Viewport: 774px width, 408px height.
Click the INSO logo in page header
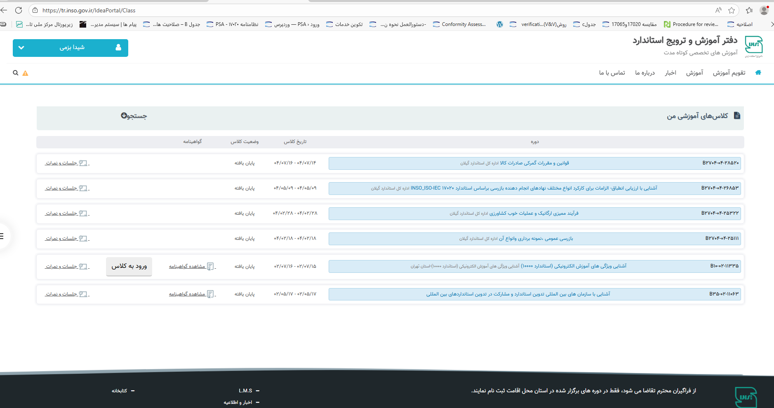pos(753,46)
